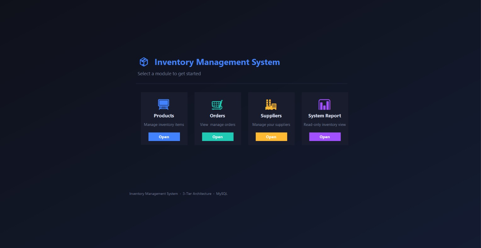This screenshot has height=248, width=481.
Task: Click the Products monitor icon
Action: pos(164,104)
